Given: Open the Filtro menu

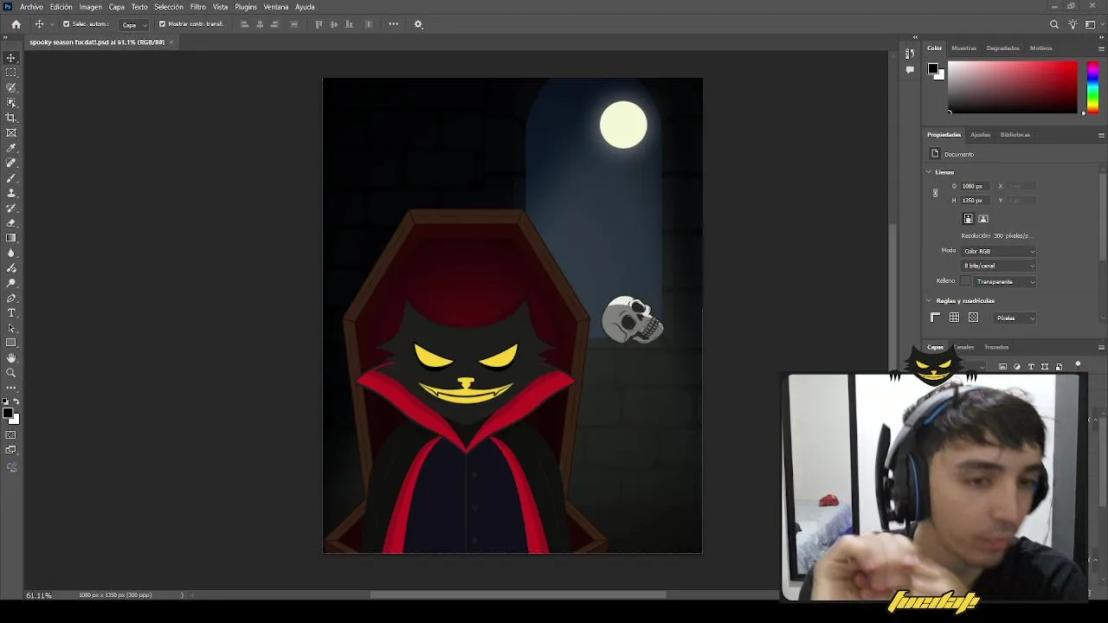Looking at the screenshot, I should 198,7.
